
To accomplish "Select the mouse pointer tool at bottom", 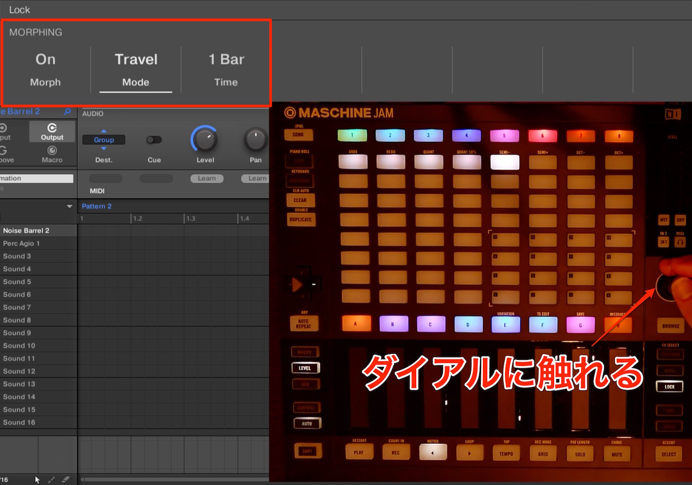I will (x=37, y=479).
